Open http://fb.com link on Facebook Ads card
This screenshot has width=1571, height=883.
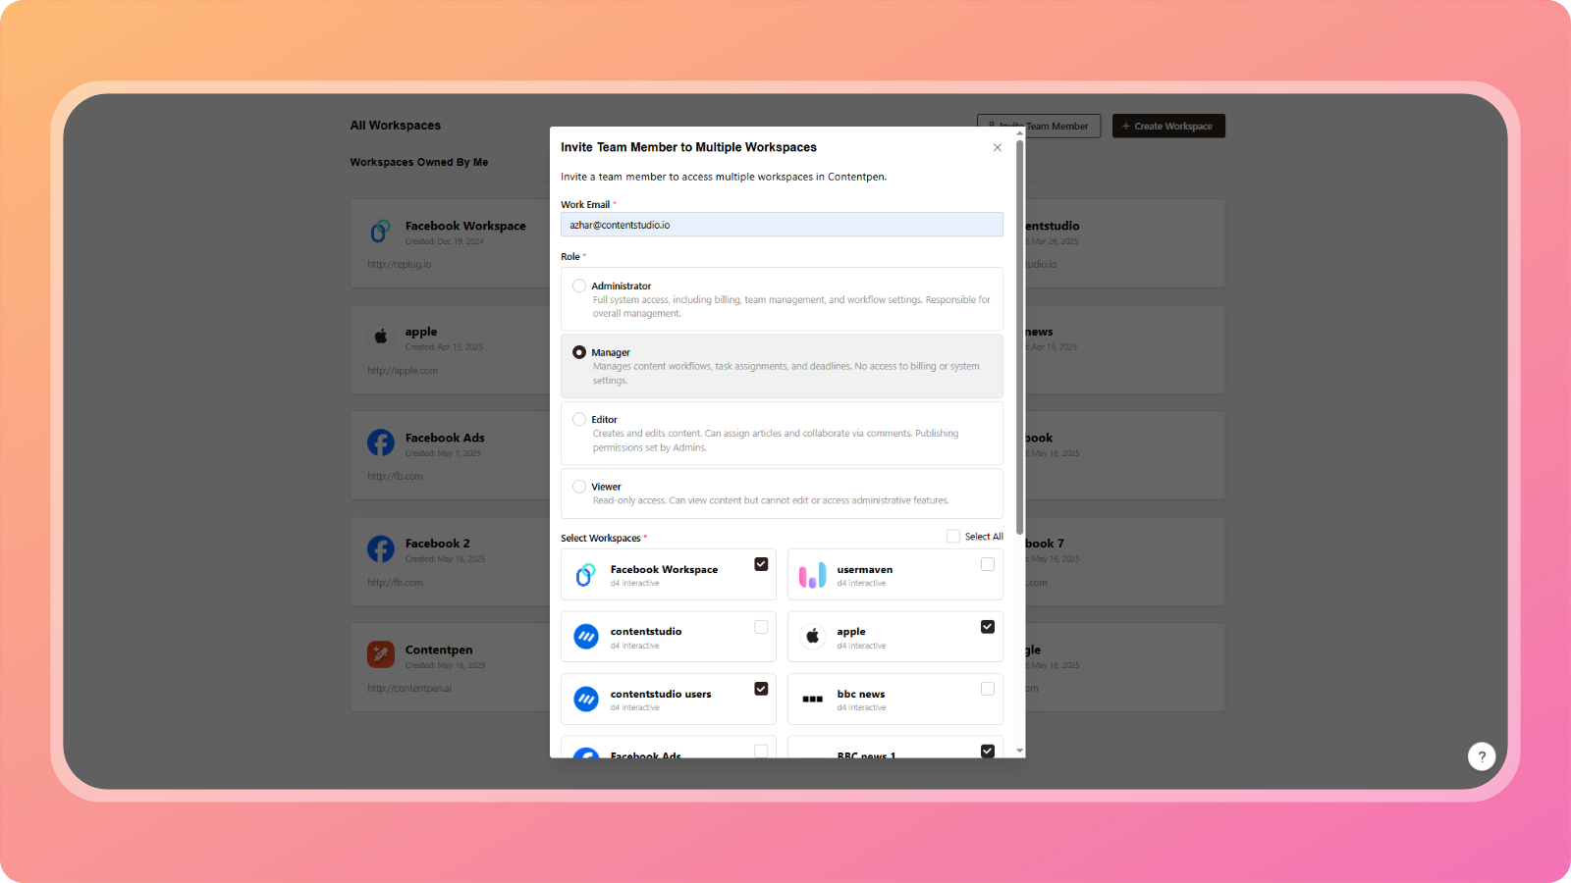click(396, 477)
